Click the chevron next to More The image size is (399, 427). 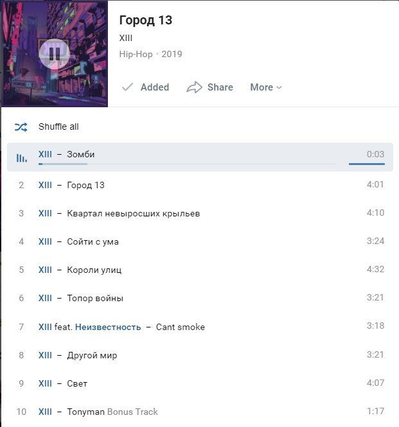pos(279,87)
